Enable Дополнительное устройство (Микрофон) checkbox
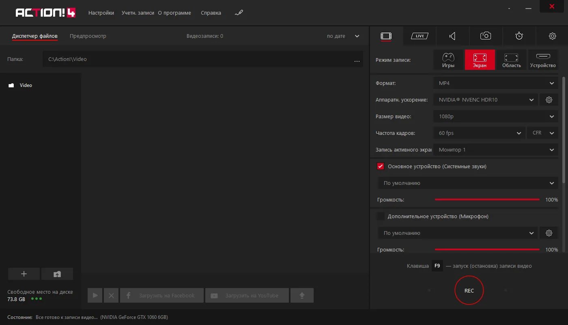 click(381, 217)
